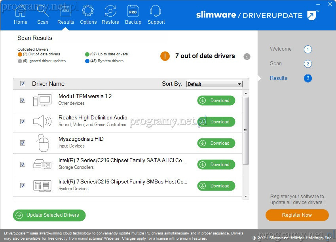This screenshot has width=336, height=242.
Task: Go to the Welcome step in sidebar
Action: [281, 49]
